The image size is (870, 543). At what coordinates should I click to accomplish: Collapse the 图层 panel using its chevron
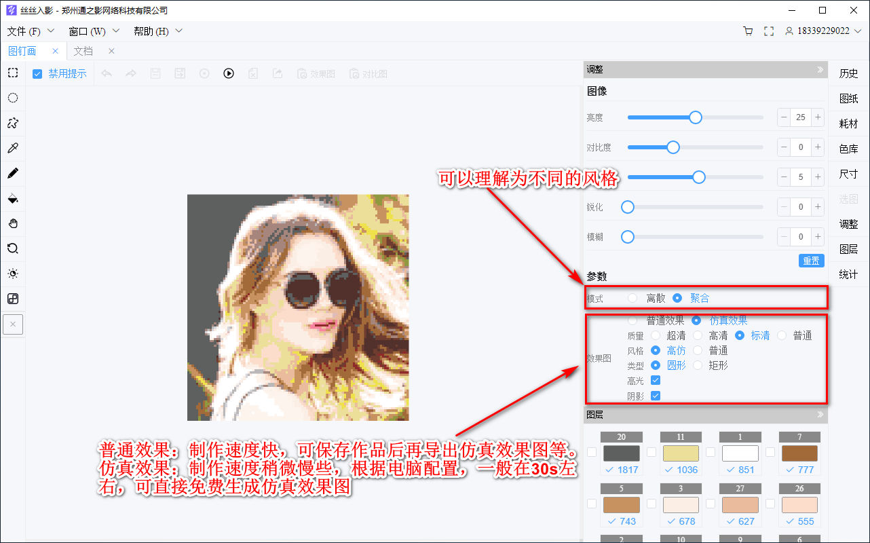coord(820,414)
